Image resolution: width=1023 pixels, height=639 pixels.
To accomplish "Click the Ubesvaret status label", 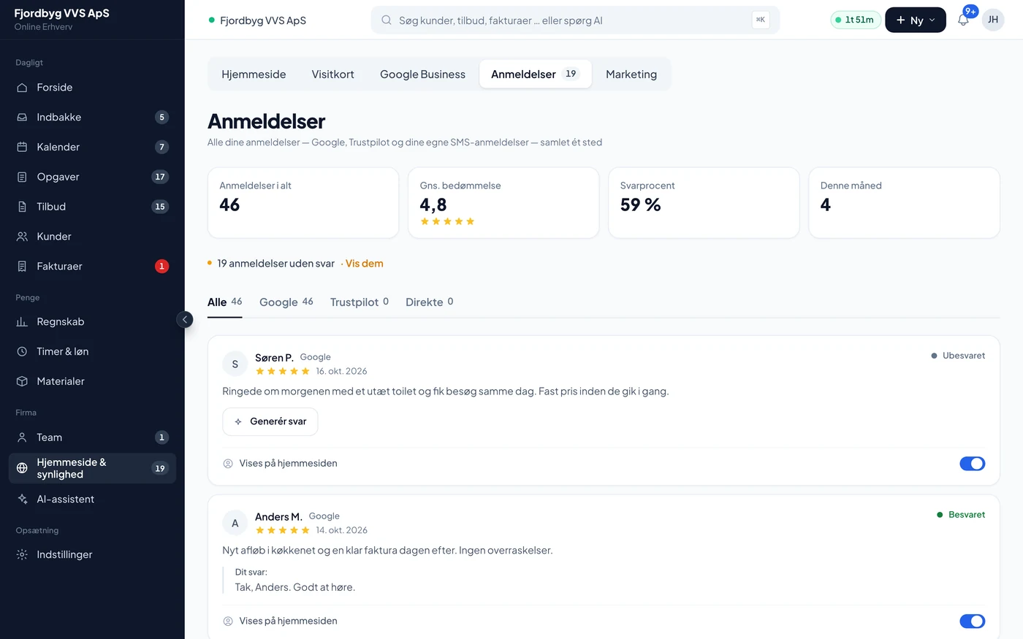I will 958,356.
